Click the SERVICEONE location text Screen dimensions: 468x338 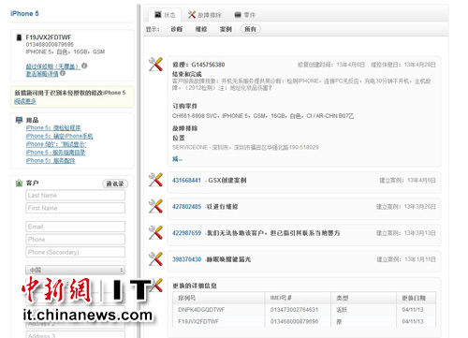245,147
